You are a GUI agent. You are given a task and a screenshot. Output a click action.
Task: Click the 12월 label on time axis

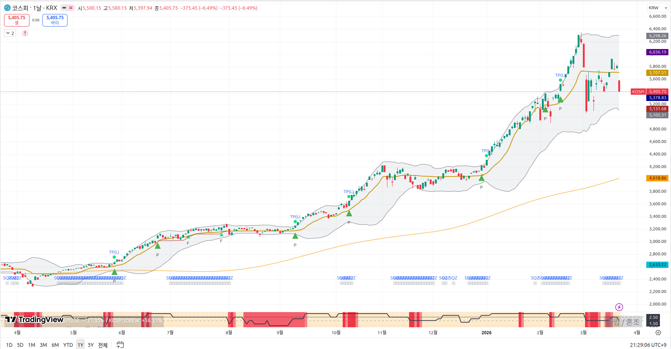(433, 332)
